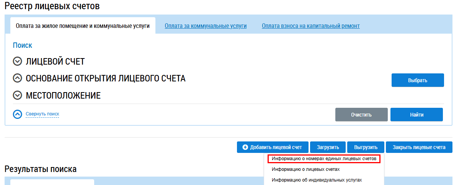Select Информацию о номерах единых лицевых счетов
Image resolution: width=454 pixels, height=185 pixels.
click(x=324, y=159)
